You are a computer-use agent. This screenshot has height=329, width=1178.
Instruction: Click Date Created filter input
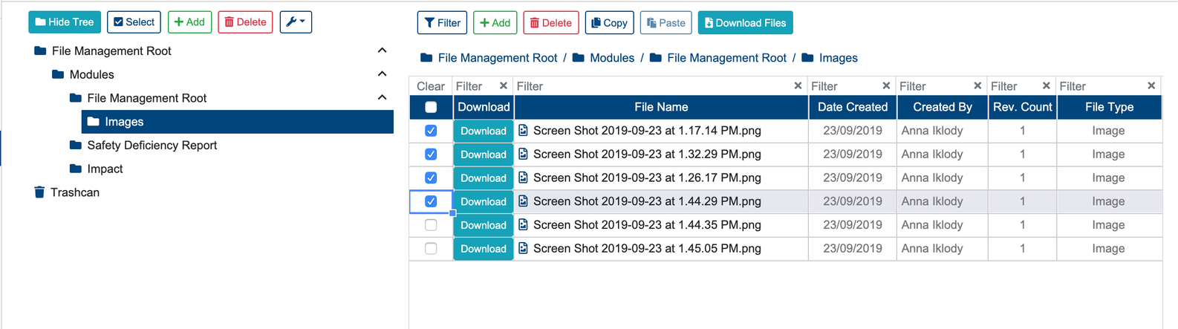click(x=845, y=86)
